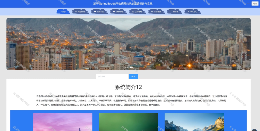Click the person icon for 个人中心
Viewport: 260px width, 131px height.
coord(188,12)
